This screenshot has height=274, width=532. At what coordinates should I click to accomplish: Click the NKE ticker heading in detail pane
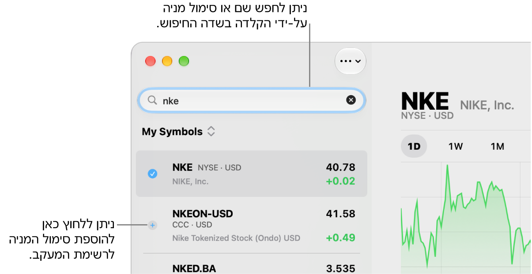click(425, 101)
